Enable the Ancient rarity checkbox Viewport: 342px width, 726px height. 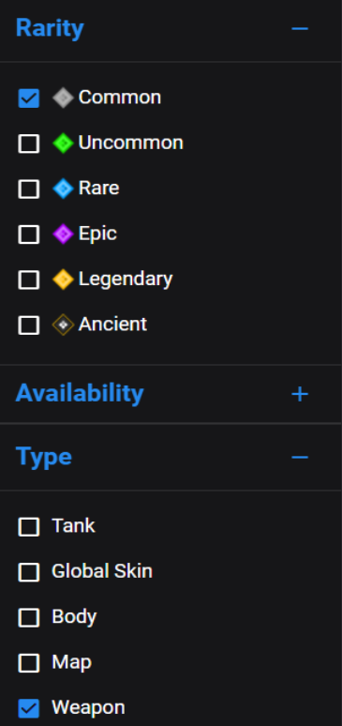click(x=29, y=325)
